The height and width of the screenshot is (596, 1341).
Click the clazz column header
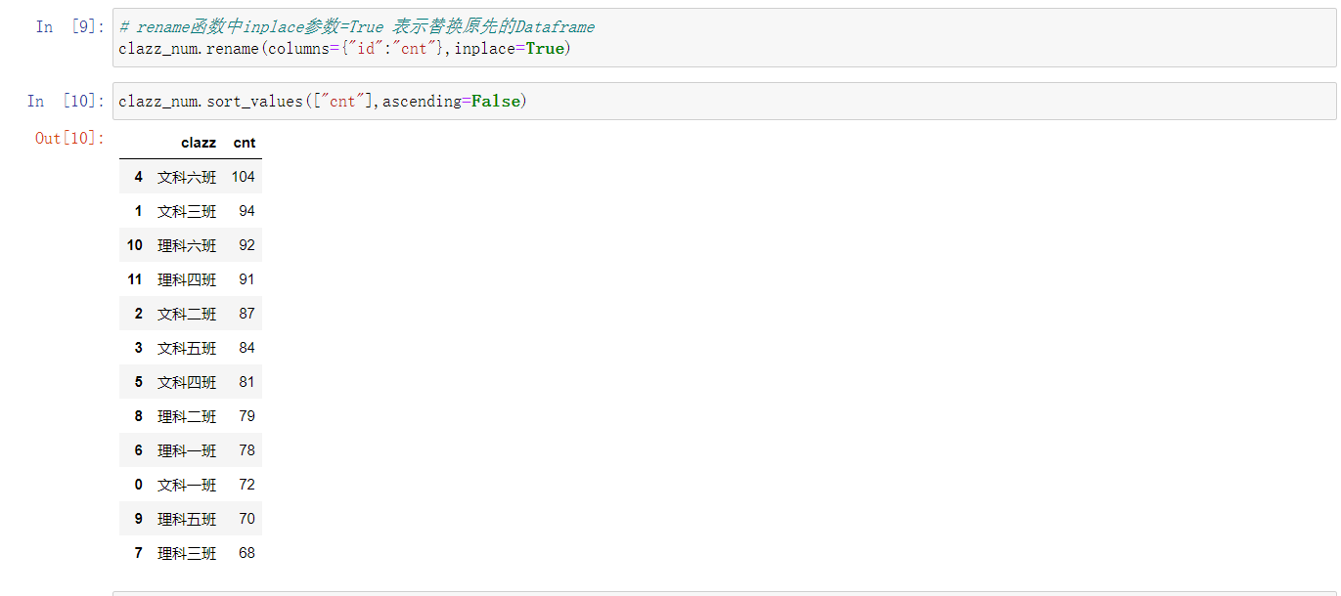point(199,143)
